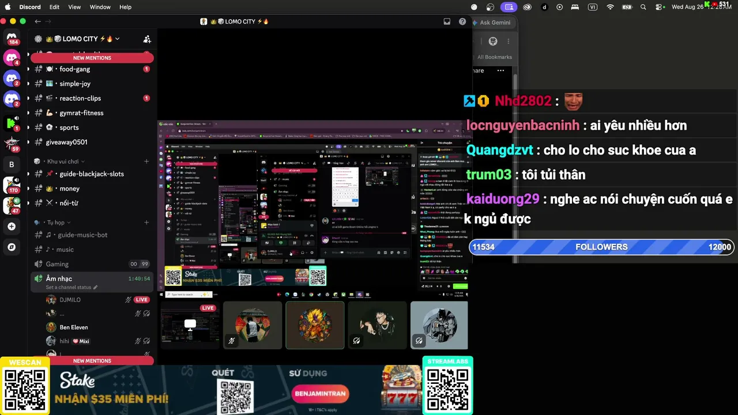This screenshot has height=415, width=738.
Task: Open the money channel
Action: coord(91,188)
